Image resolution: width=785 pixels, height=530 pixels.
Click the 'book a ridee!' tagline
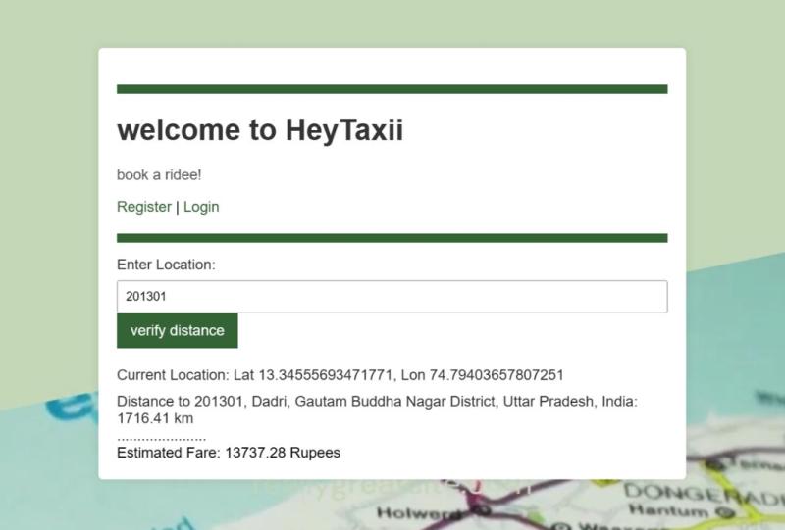click(x=159, y=175)
